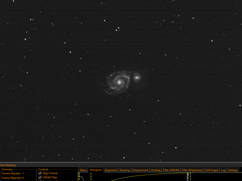Switch to the Drift Graph tab
The width and height of the screenshot is (242, 181).
pos(211,170)
